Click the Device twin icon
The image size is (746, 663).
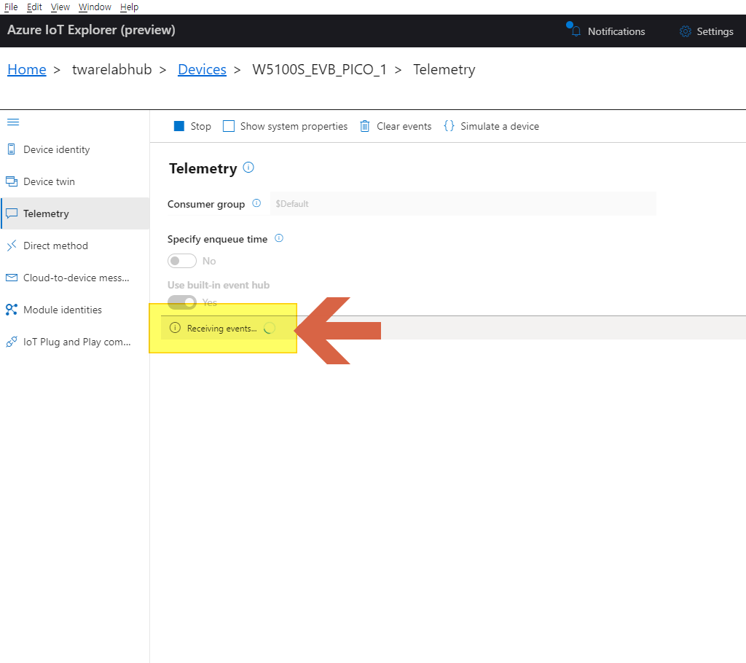pyautogui.click(x=12, y=181)
